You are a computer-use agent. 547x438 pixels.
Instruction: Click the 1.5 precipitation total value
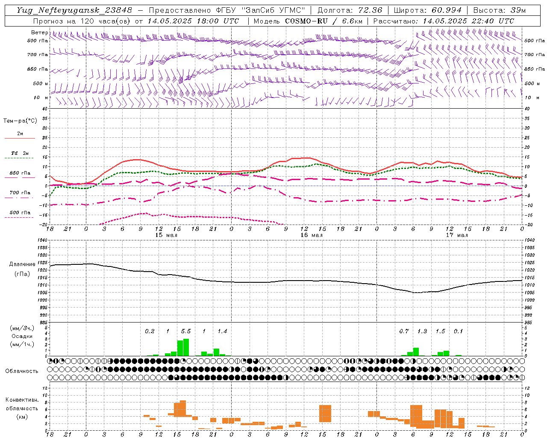pos(440,331)
